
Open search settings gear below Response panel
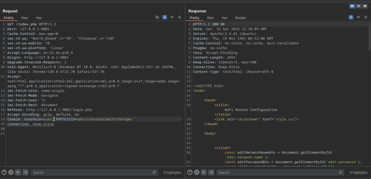click(196, 172)
